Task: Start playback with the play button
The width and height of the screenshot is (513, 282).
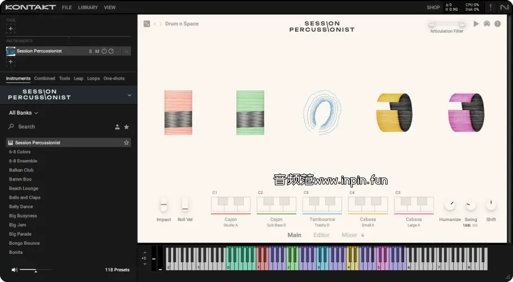Action: pyautogui.click(x=476, y=24)
